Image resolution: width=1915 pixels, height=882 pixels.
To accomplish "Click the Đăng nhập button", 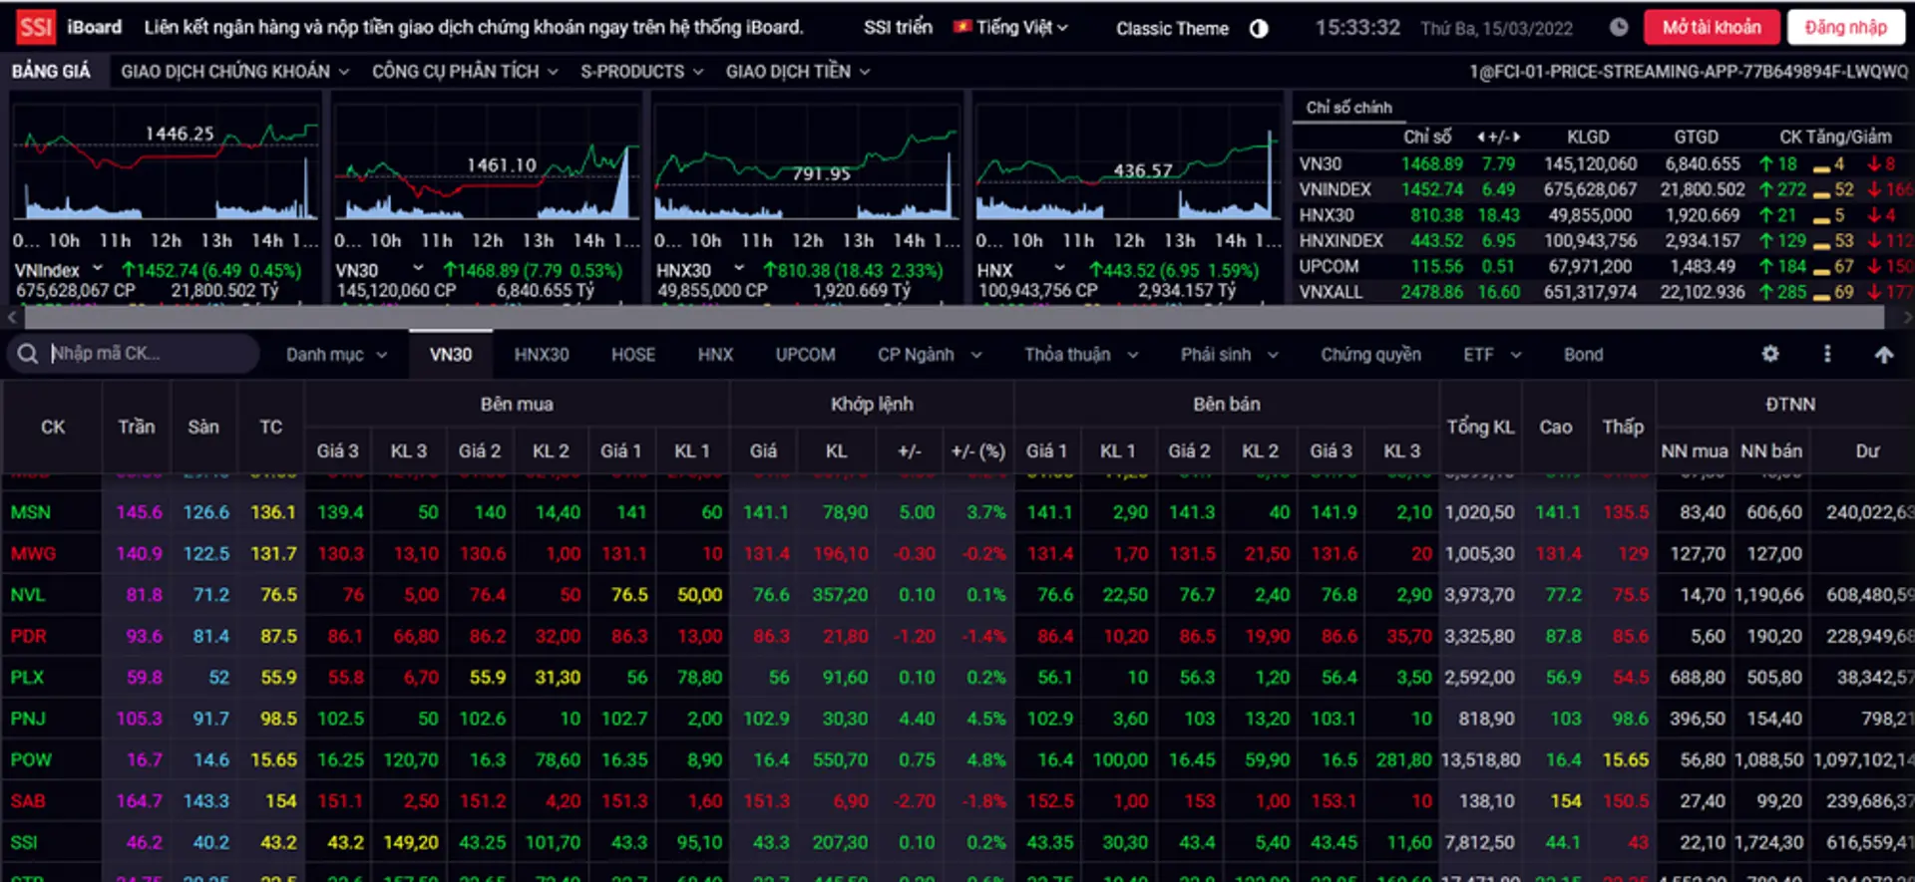I will tap(1845, 28).
